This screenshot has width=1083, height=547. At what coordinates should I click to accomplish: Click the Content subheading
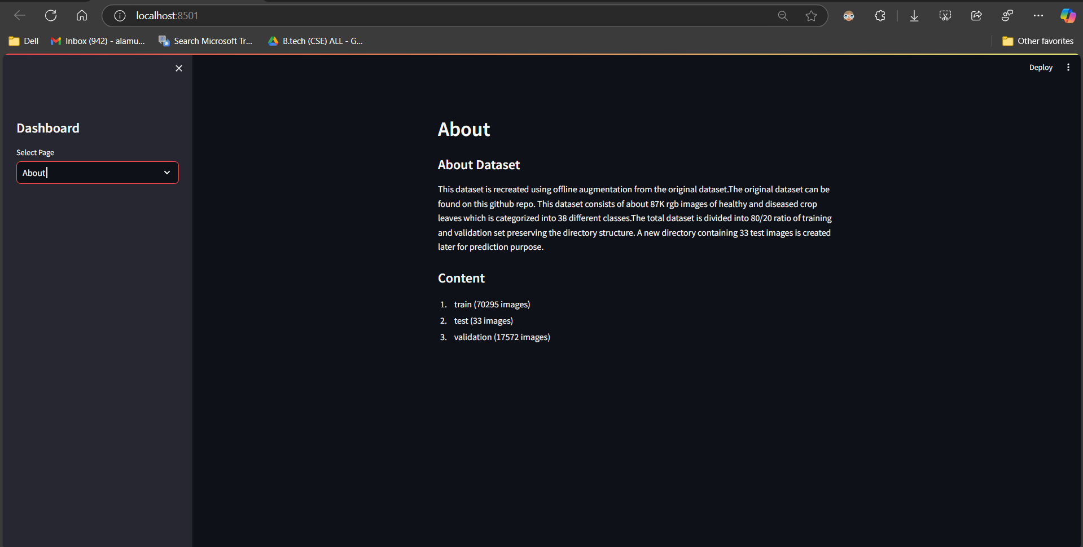(x=461, y=278)
